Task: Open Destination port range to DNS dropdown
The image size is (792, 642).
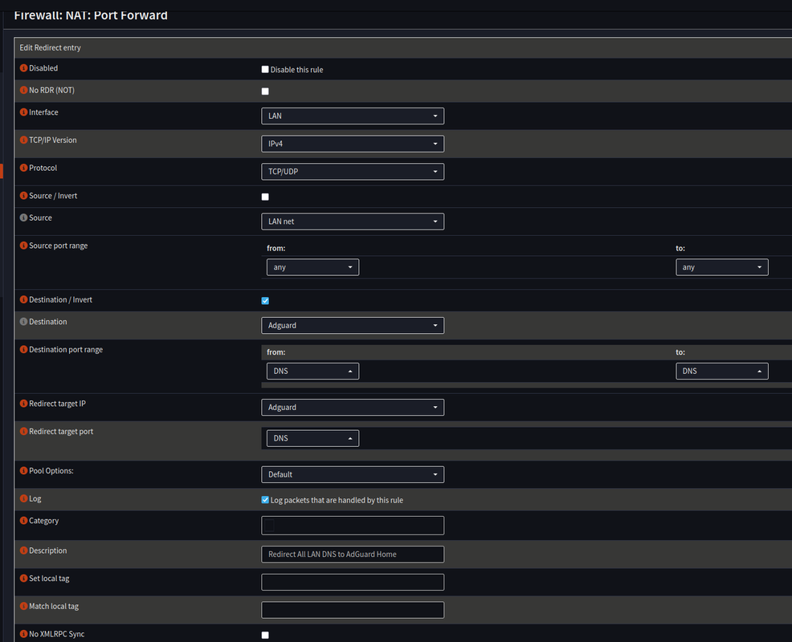Action: point(722,371)
